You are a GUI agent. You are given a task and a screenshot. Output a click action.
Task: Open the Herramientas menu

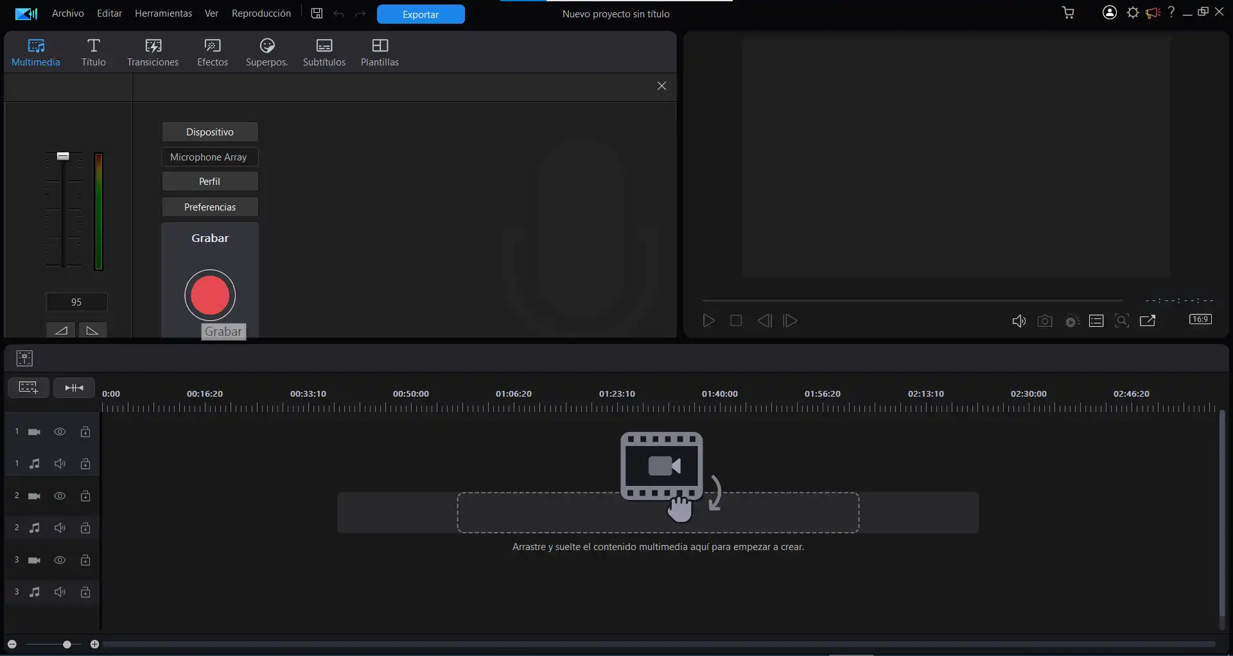(163, 13)
